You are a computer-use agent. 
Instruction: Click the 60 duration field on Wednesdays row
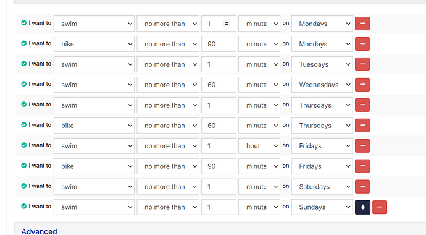219,85
